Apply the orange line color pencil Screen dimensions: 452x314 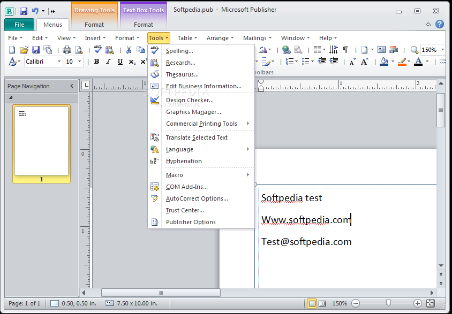point(402,62)
